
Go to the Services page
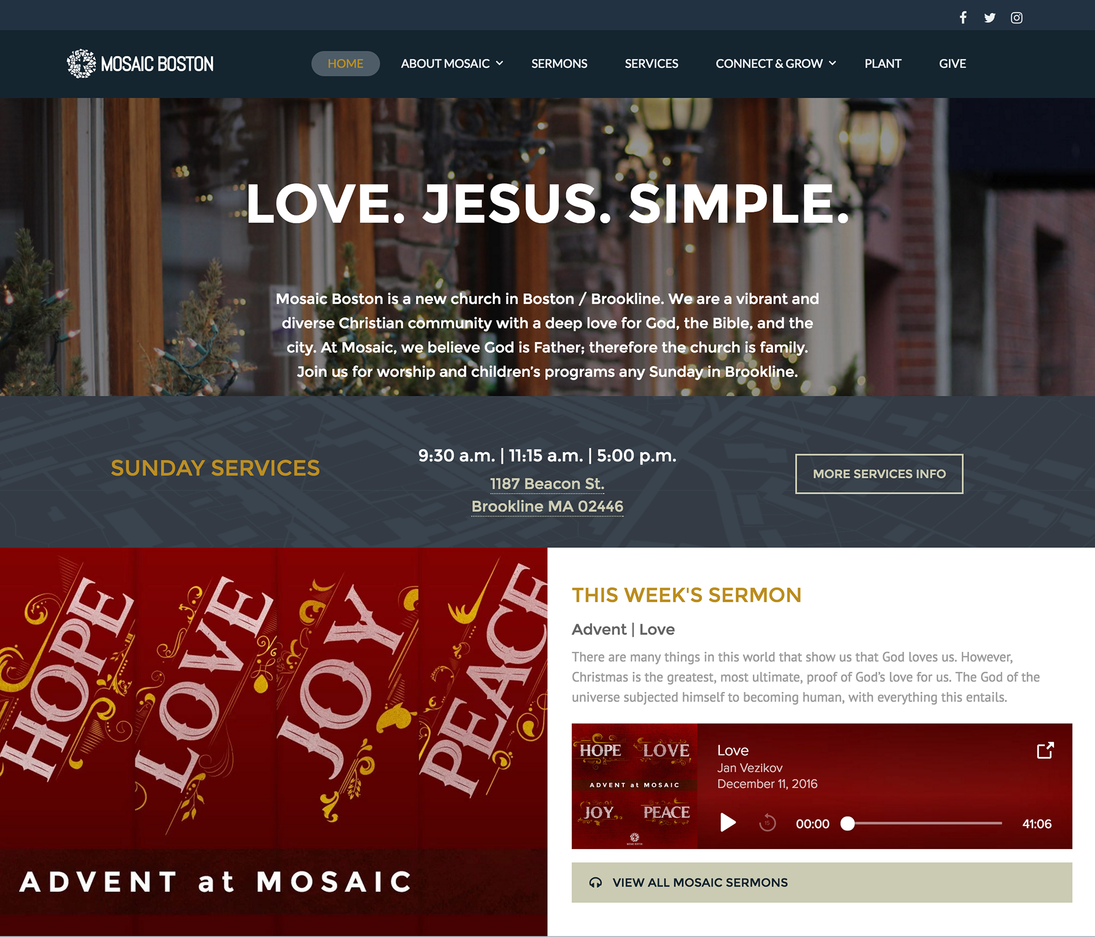(651, 63)
